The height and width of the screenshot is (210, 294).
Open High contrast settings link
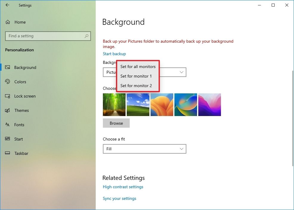(123, 187)
